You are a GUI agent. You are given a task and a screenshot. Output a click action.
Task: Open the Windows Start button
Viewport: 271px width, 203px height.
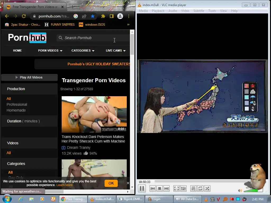point(7,199)
